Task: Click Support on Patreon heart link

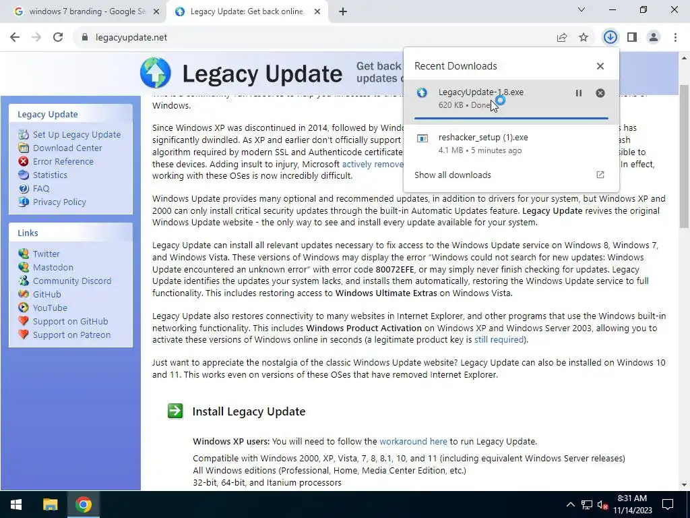Action: [x=71, y=335]
